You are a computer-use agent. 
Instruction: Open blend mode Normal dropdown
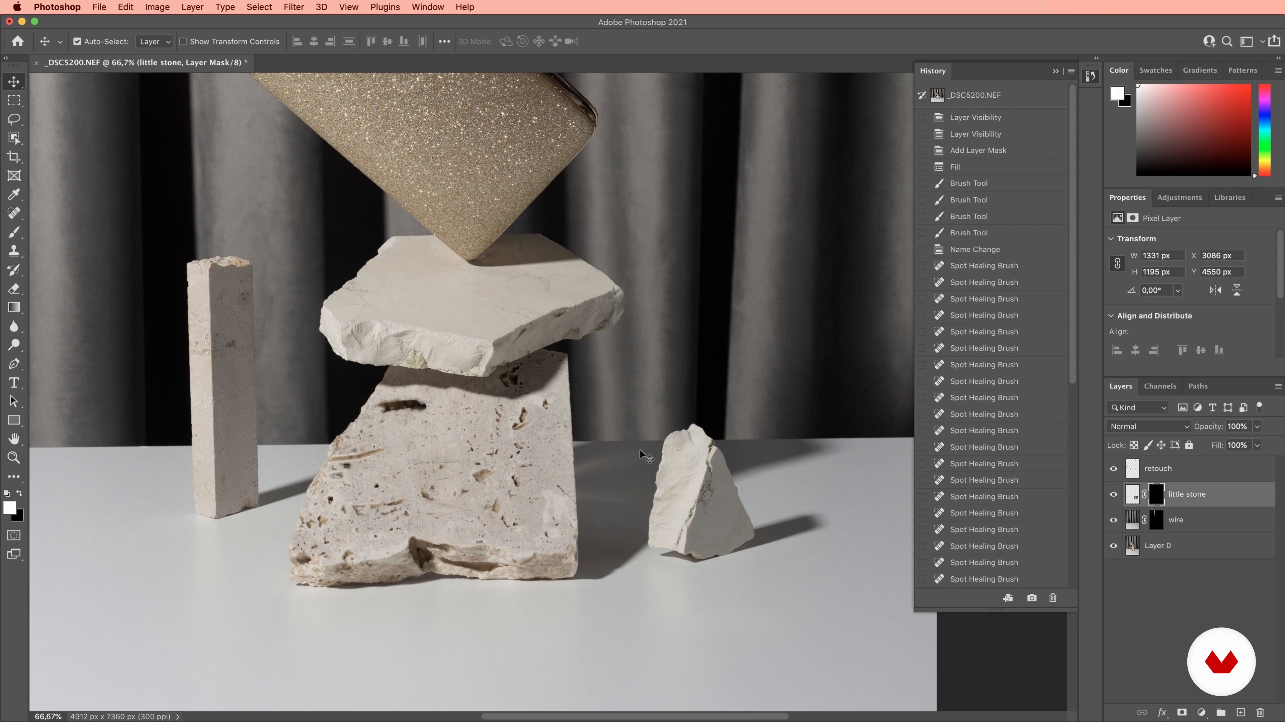pos(1148,427)
